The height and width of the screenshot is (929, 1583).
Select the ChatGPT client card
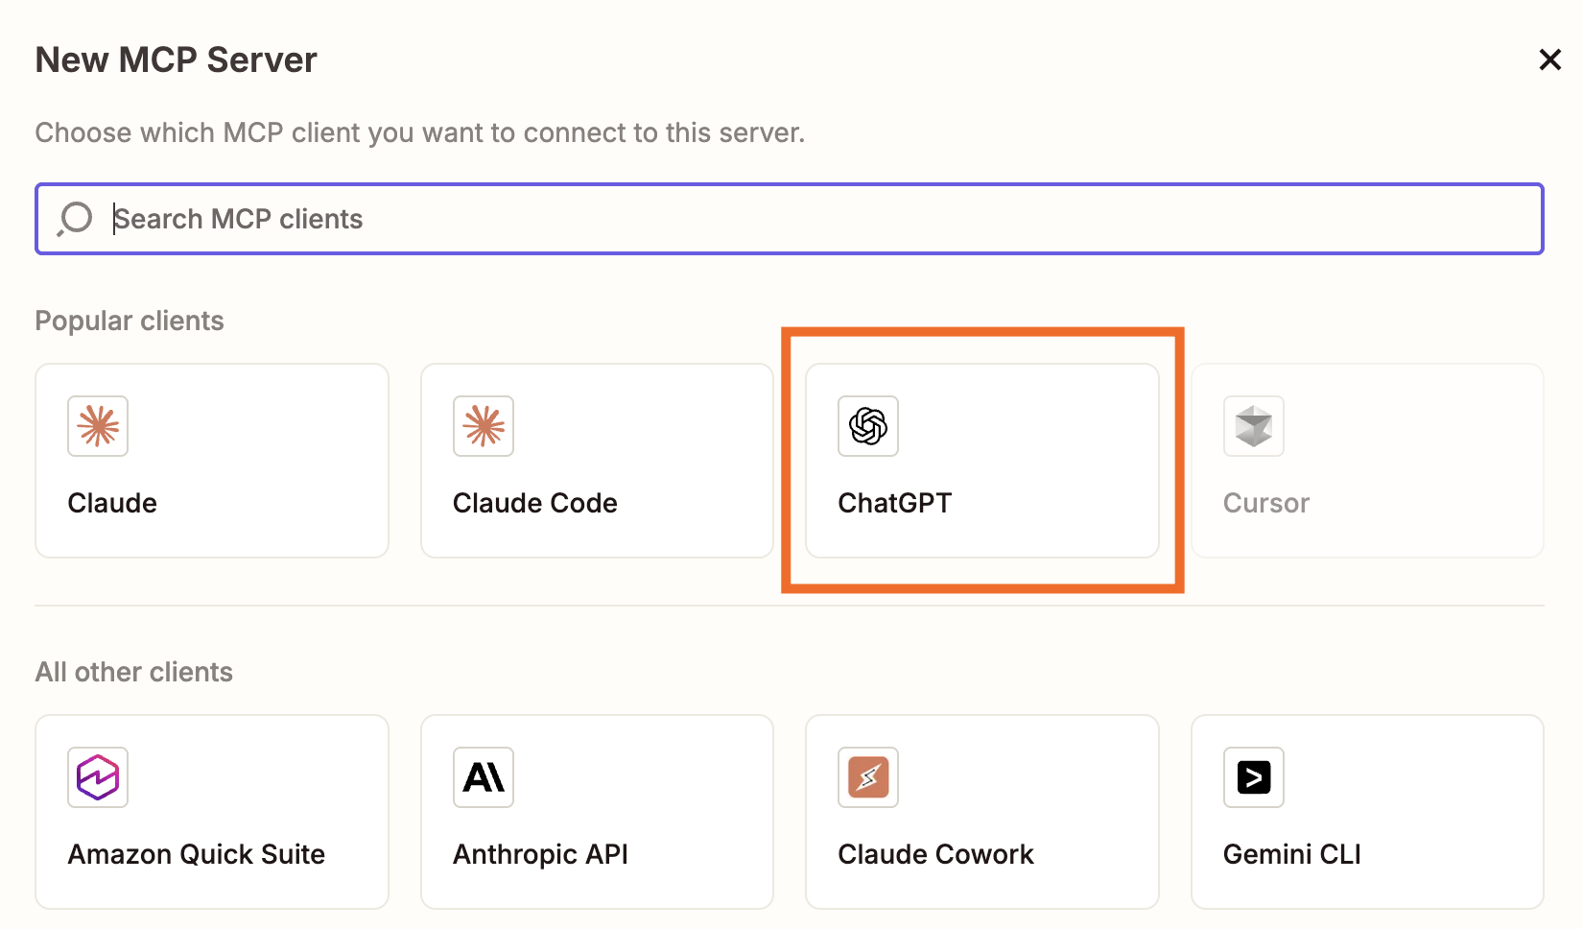click(x=981, y=461)
